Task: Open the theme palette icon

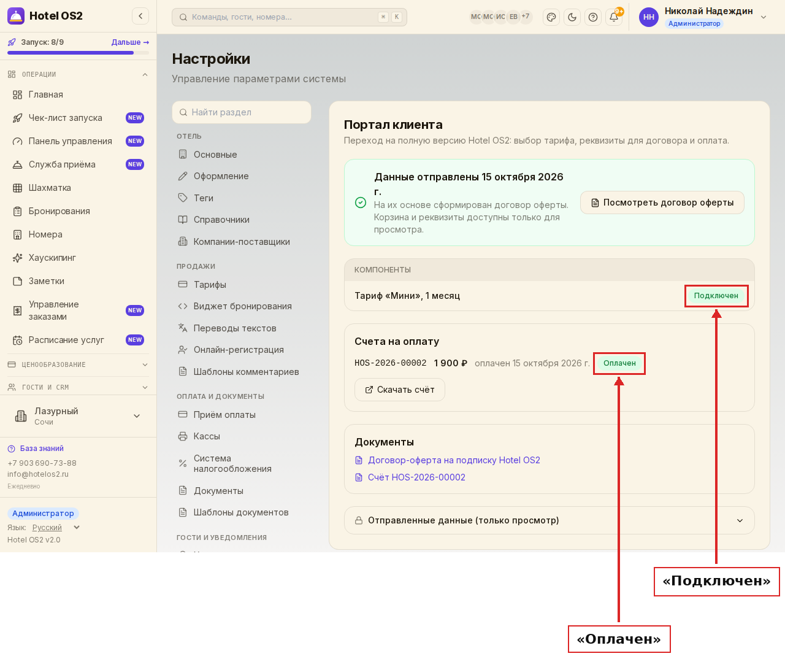Action: (x=551, y=17)
